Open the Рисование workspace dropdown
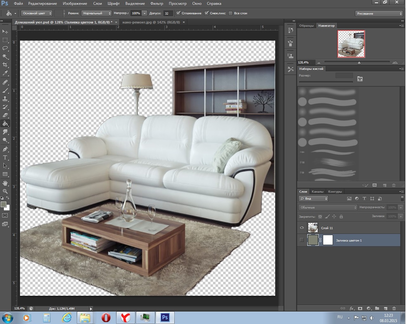This screenshot has width=406, height=324. click(x=379, y=13)
